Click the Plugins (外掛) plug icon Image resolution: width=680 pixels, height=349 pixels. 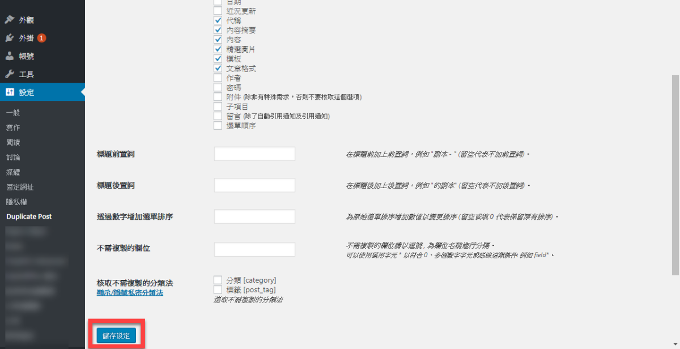10,38
